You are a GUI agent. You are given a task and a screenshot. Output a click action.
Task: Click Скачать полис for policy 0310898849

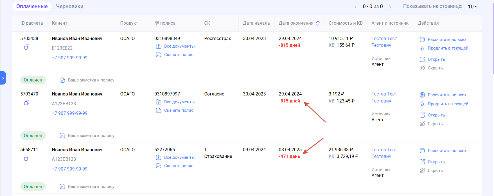(179, 55)
